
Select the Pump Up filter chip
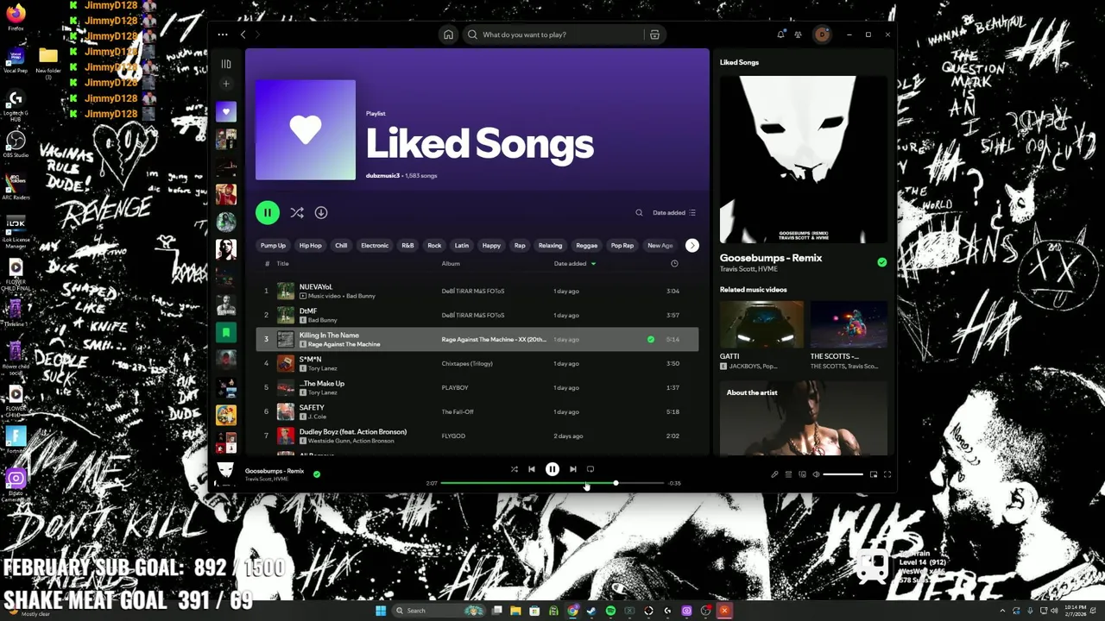(273, 246)
